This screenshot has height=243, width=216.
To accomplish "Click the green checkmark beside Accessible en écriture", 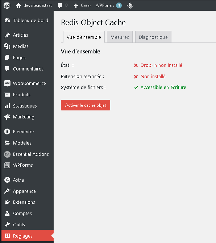I will point(136,88).
